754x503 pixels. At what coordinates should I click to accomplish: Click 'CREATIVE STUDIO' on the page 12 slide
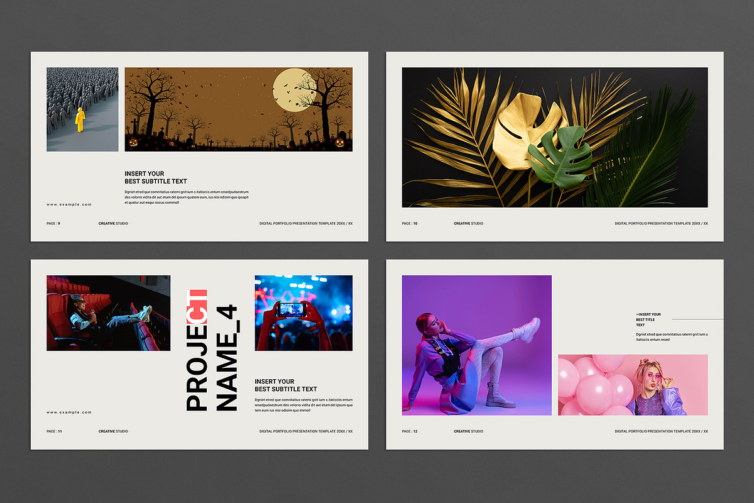pyautogui.click(x=469, y=431)
